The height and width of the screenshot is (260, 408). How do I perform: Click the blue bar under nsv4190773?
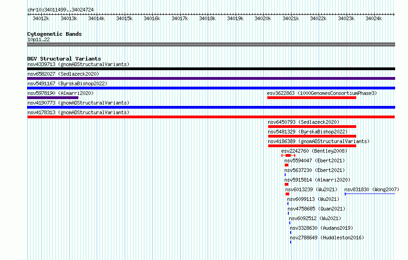tap(211, 107)
